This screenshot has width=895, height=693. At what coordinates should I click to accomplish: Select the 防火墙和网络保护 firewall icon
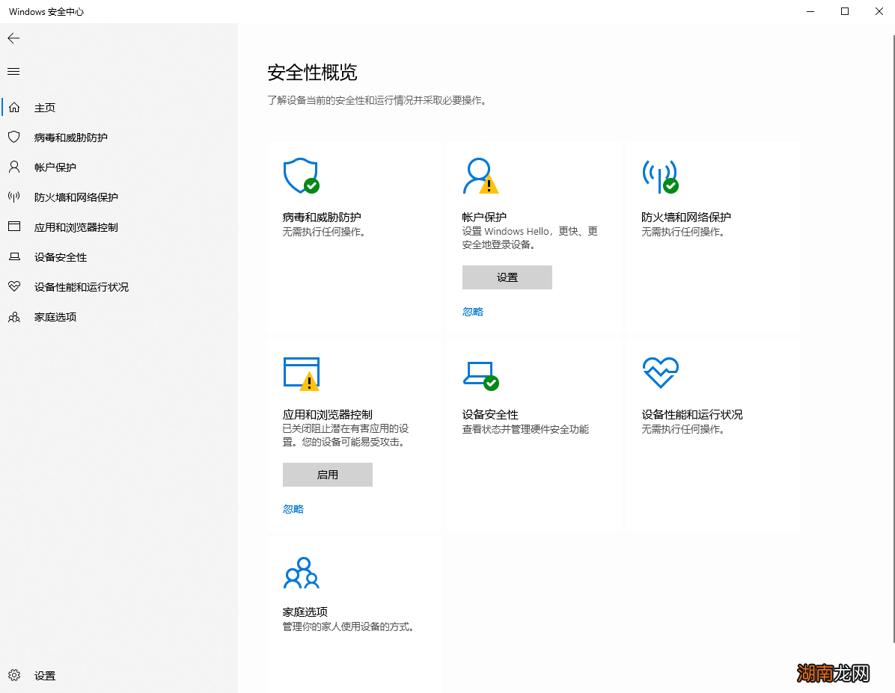click(659, 176)
